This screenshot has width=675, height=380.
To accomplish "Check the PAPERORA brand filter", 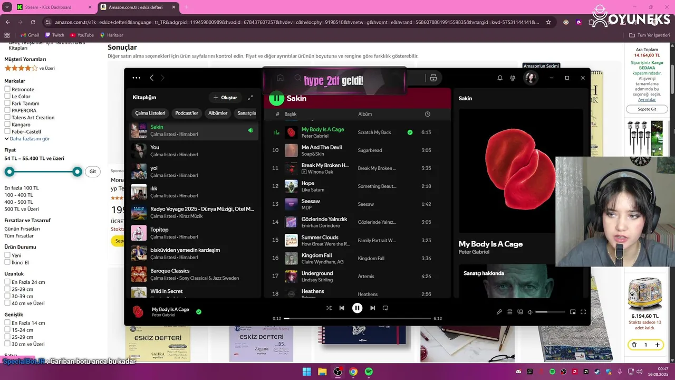I will click(7, 110).
